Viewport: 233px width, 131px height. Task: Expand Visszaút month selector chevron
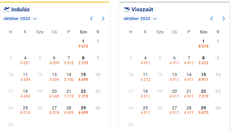155,19
